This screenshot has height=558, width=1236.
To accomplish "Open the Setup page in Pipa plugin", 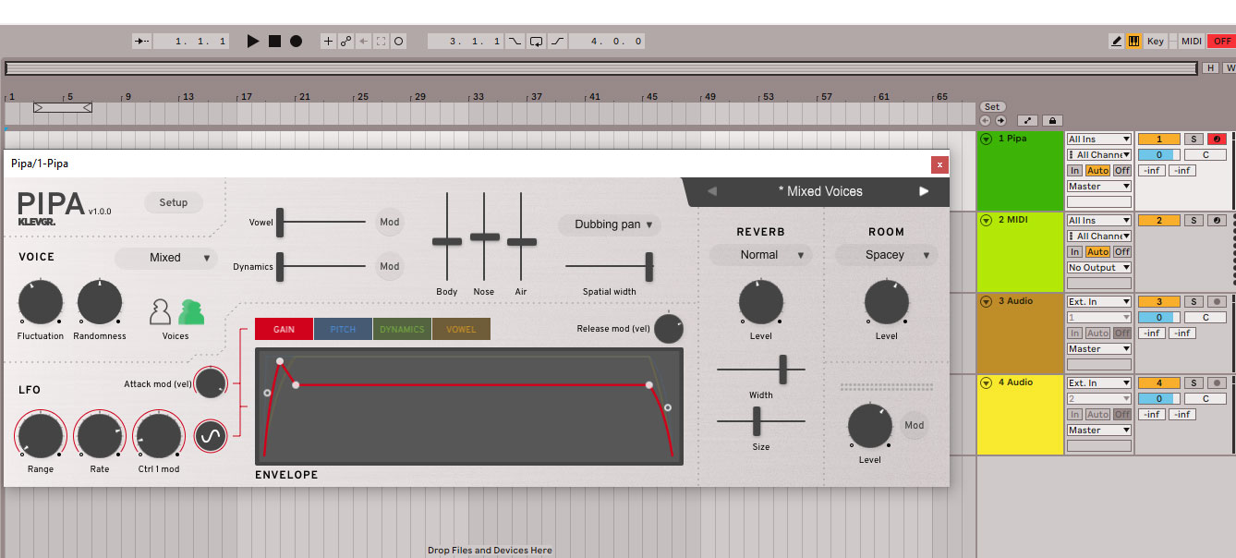I will click(174, 202).
